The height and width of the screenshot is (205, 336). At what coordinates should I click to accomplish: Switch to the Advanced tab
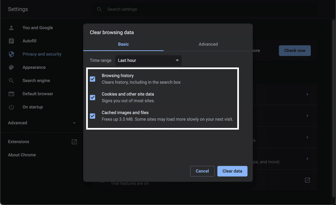tap(208, 44)
